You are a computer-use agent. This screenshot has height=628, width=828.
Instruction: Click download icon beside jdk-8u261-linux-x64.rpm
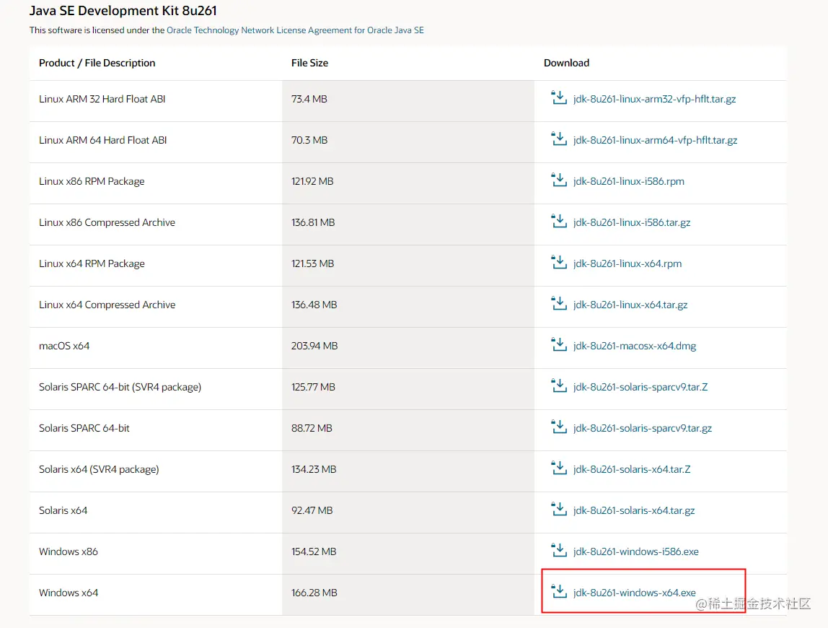click(559, 263)
